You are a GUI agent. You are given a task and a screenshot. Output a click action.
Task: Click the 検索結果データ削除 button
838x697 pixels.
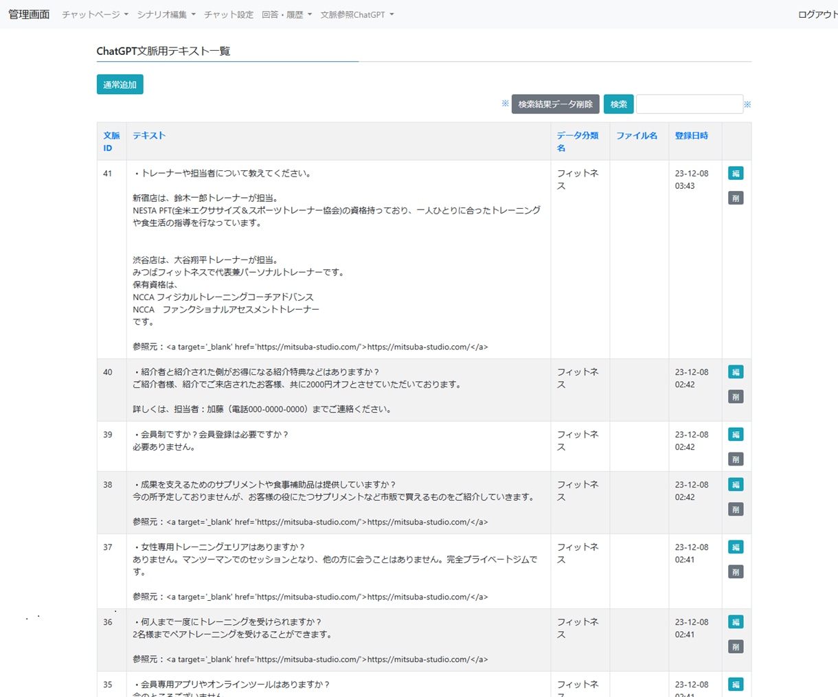(x=556, y=104)
